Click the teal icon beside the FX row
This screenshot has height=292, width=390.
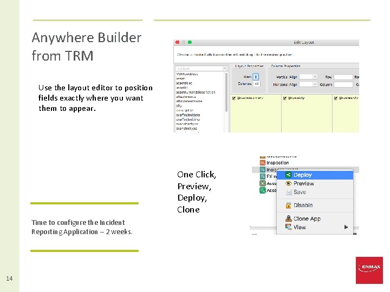262,176
